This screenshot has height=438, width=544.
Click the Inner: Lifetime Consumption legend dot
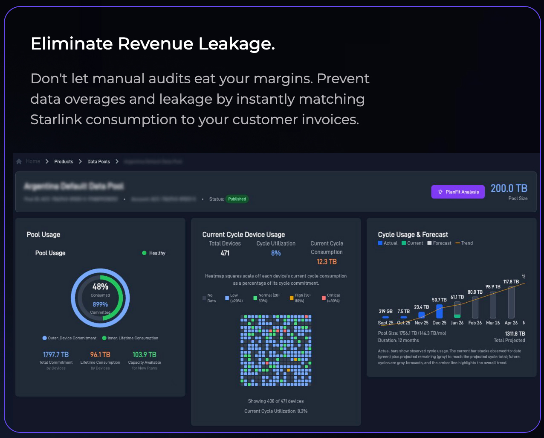[x=104, y=338]
